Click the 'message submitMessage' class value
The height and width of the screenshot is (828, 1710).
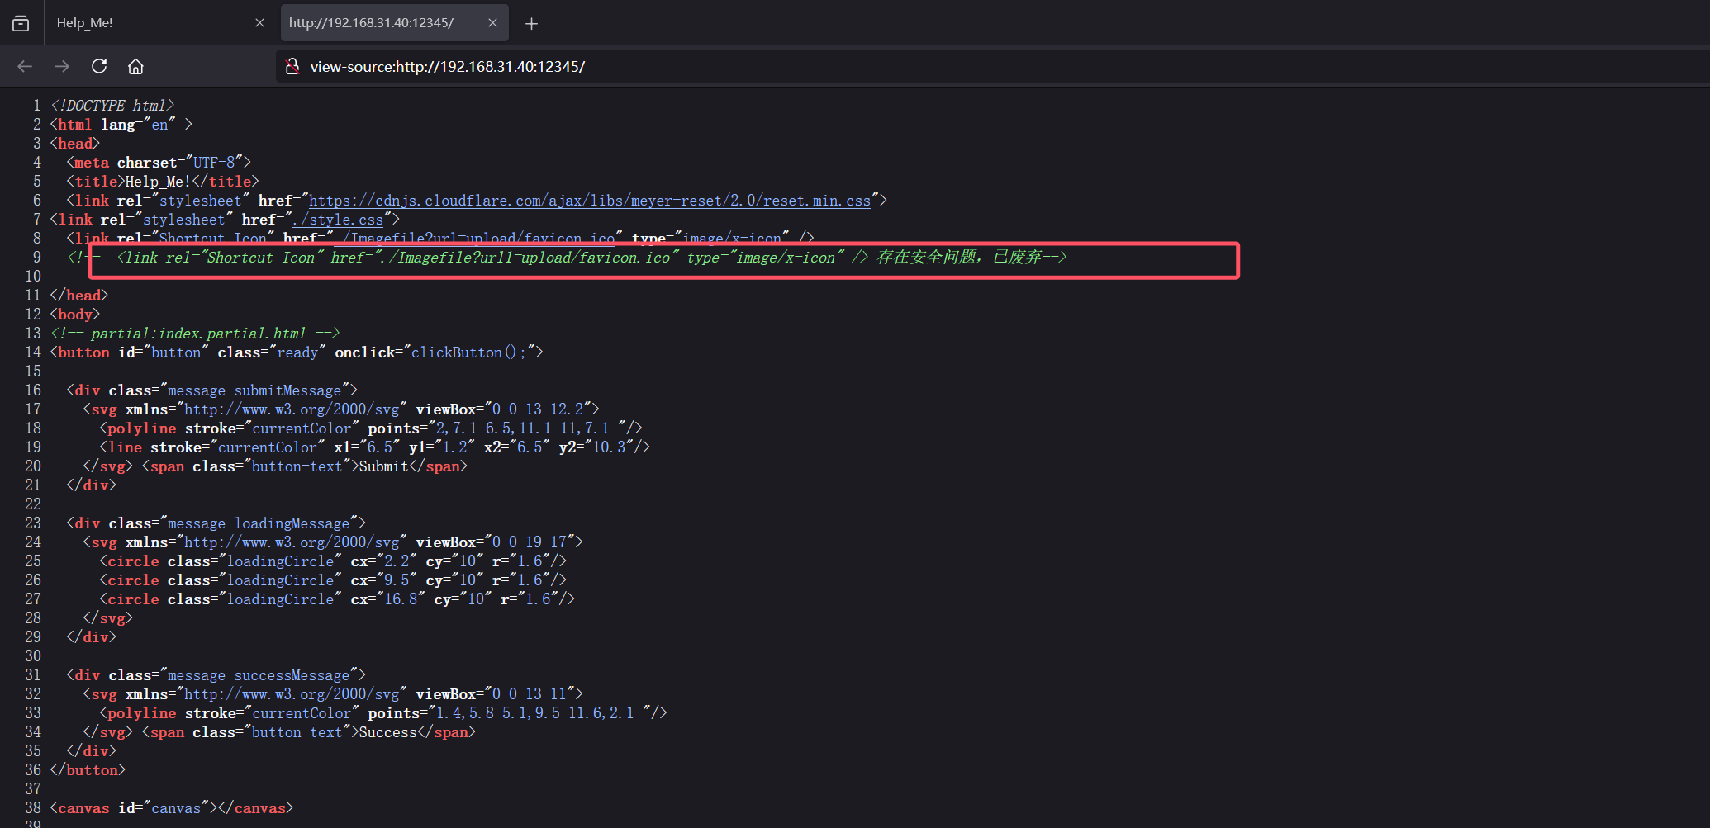tap(254, 390)
